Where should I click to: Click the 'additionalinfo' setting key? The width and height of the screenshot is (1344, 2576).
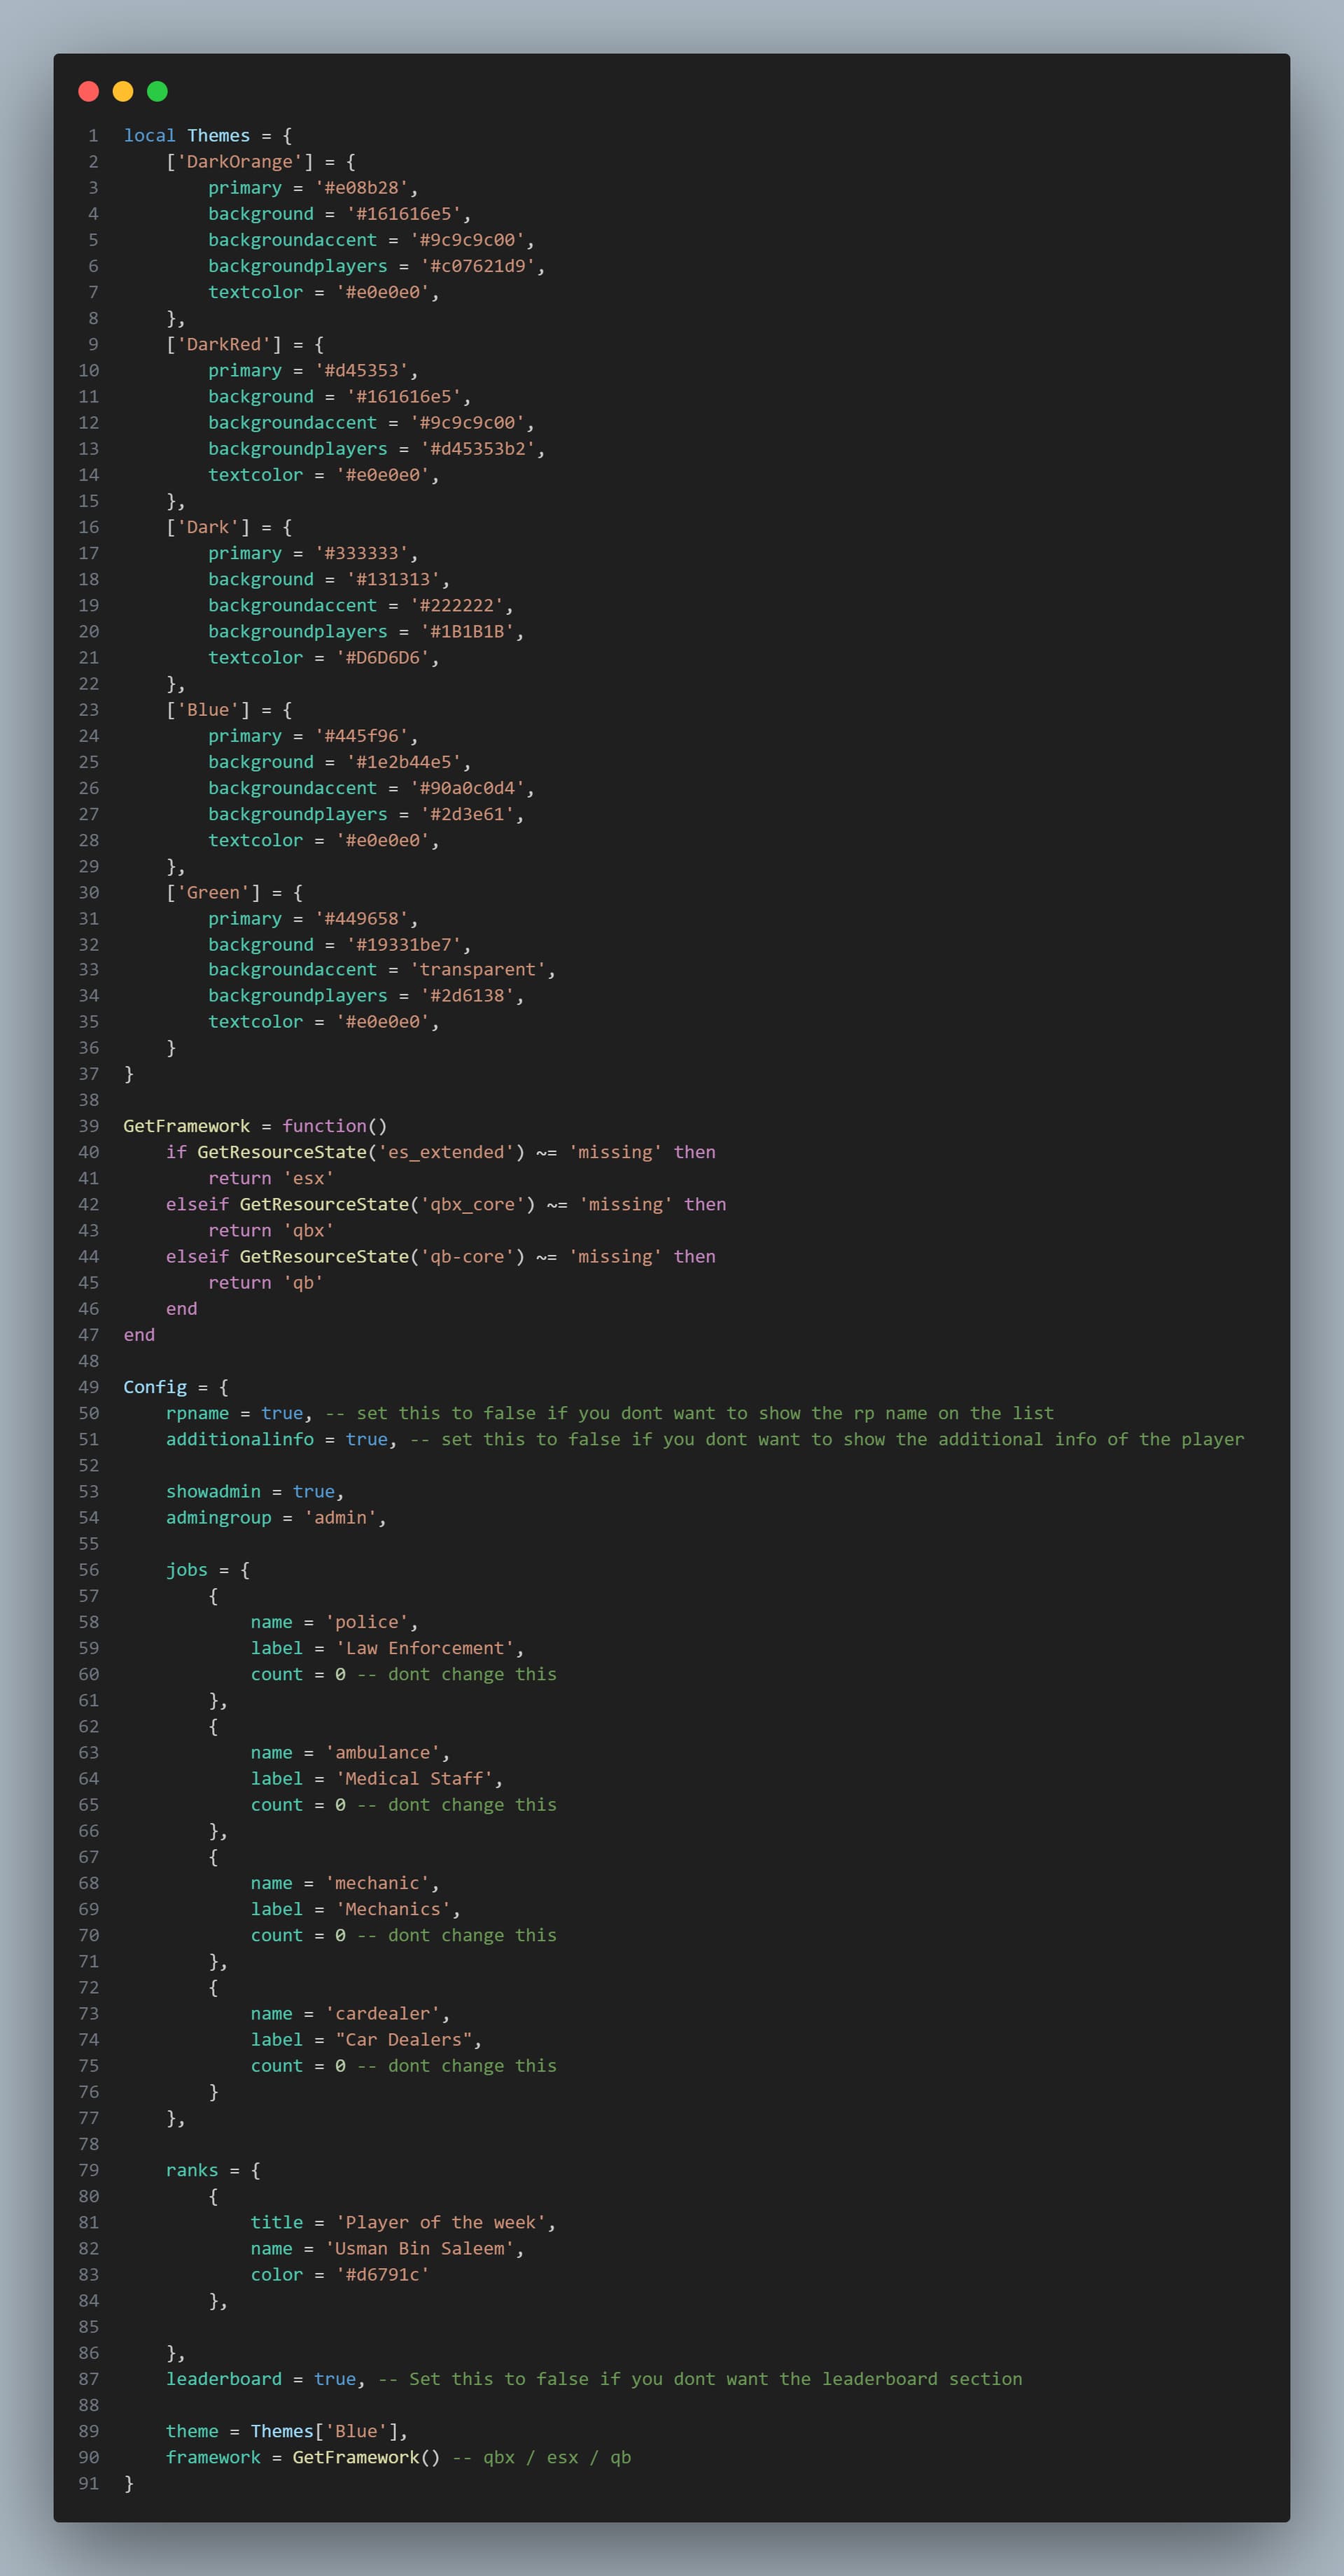[240, 1439]
